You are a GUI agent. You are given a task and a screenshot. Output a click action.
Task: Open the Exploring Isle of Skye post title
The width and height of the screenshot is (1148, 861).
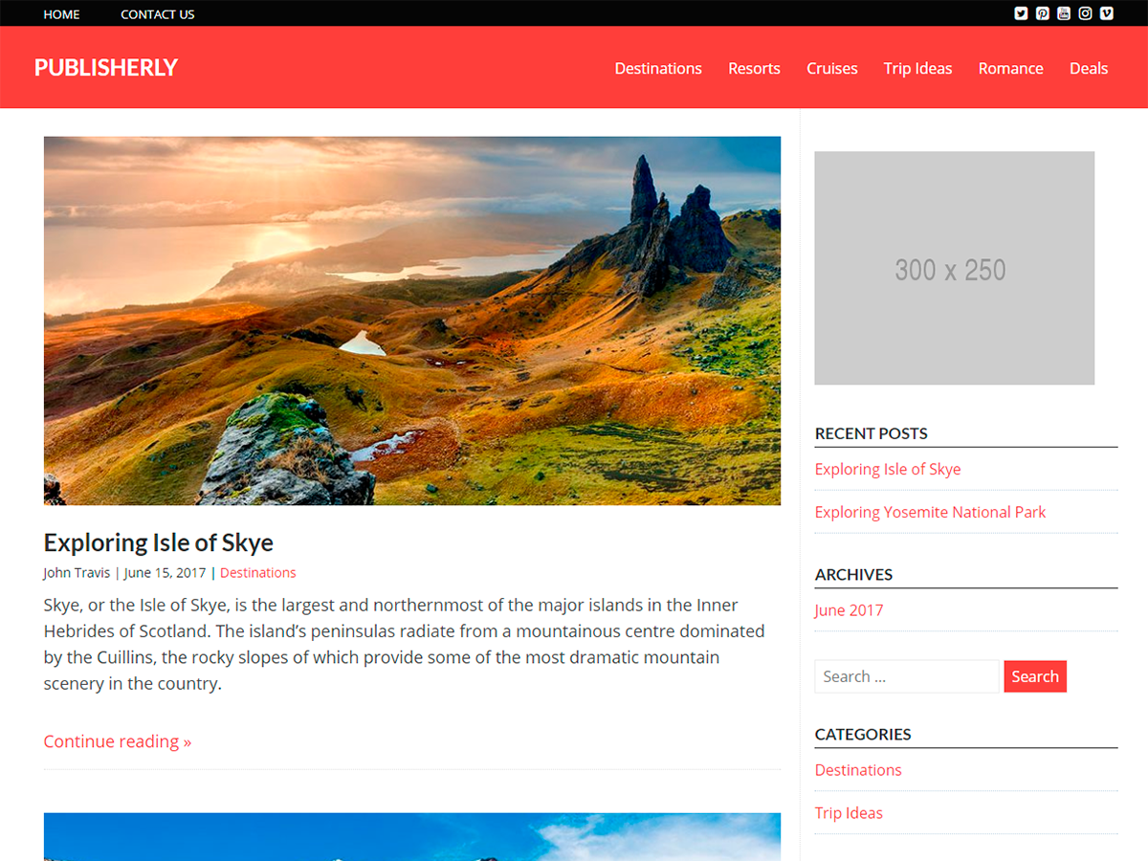[158, 542]
